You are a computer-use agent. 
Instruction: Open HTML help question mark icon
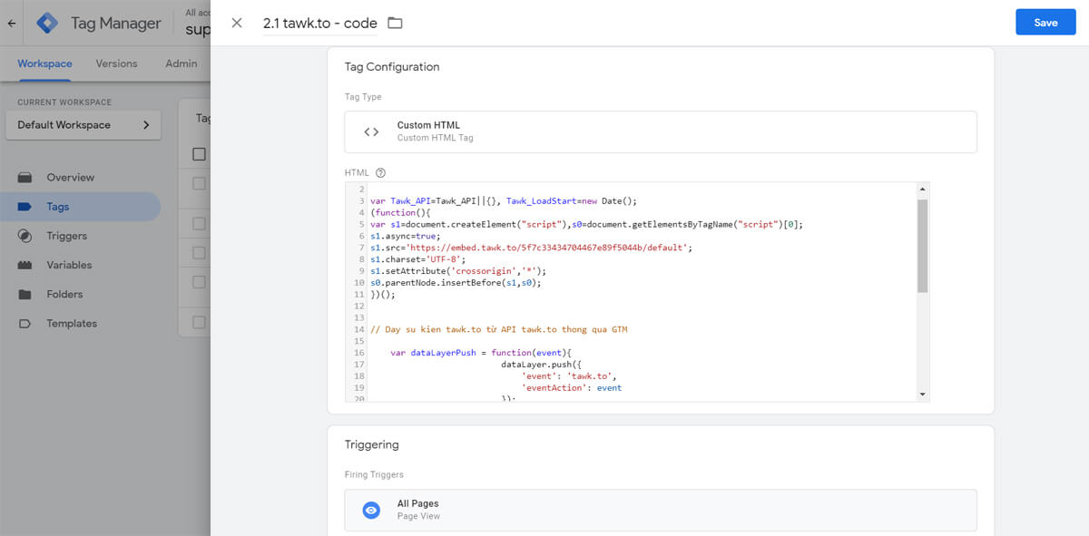pos(380,172)
